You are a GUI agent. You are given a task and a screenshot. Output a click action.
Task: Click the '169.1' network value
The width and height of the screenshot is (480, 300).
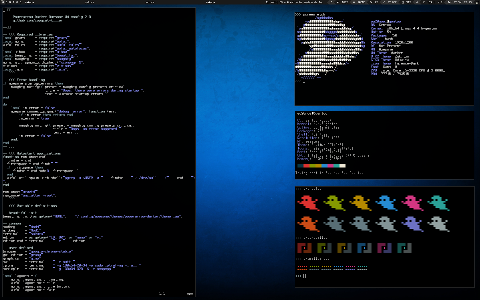pos(431,2)
